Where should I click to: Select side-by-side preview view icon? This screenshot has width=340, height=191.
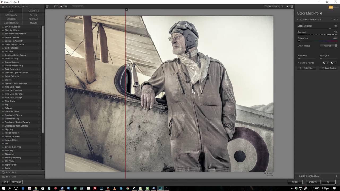65,6
